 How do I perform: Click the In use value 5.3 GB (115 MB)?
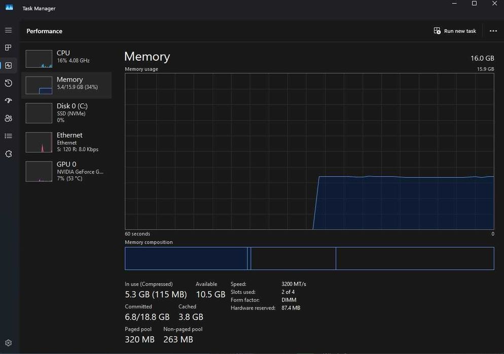click(156, 294)
